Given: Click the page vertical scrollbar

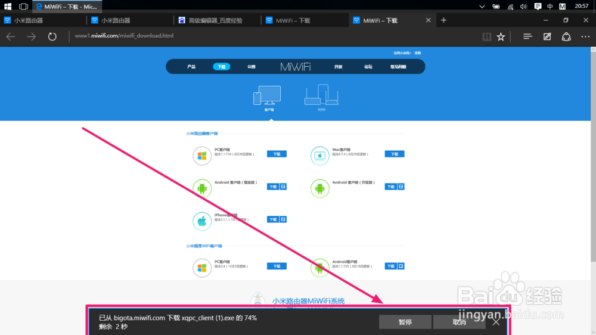Looking at the screenshot, I should coord(593,156).
